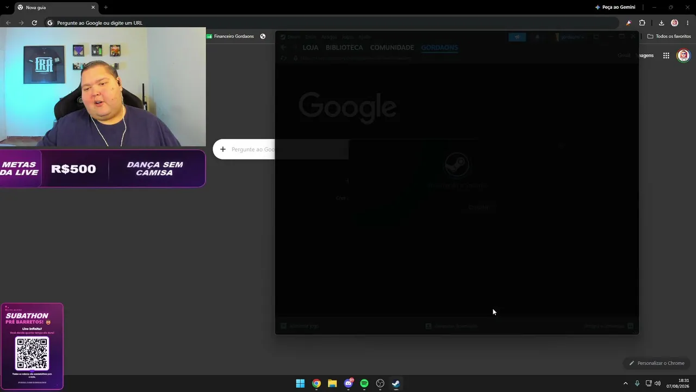This screenshot has height=392, width=696.
Task: Open a new Chrome tab with plus
Action: point(105,8)
